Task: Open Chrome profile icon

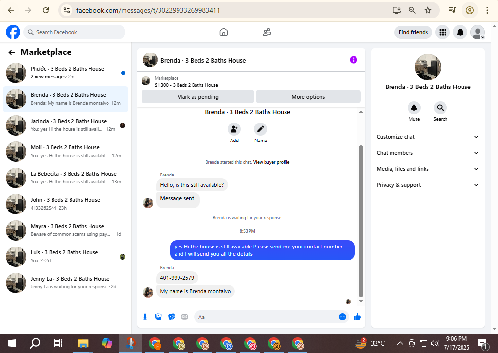Action: click(x=470, y=10)
